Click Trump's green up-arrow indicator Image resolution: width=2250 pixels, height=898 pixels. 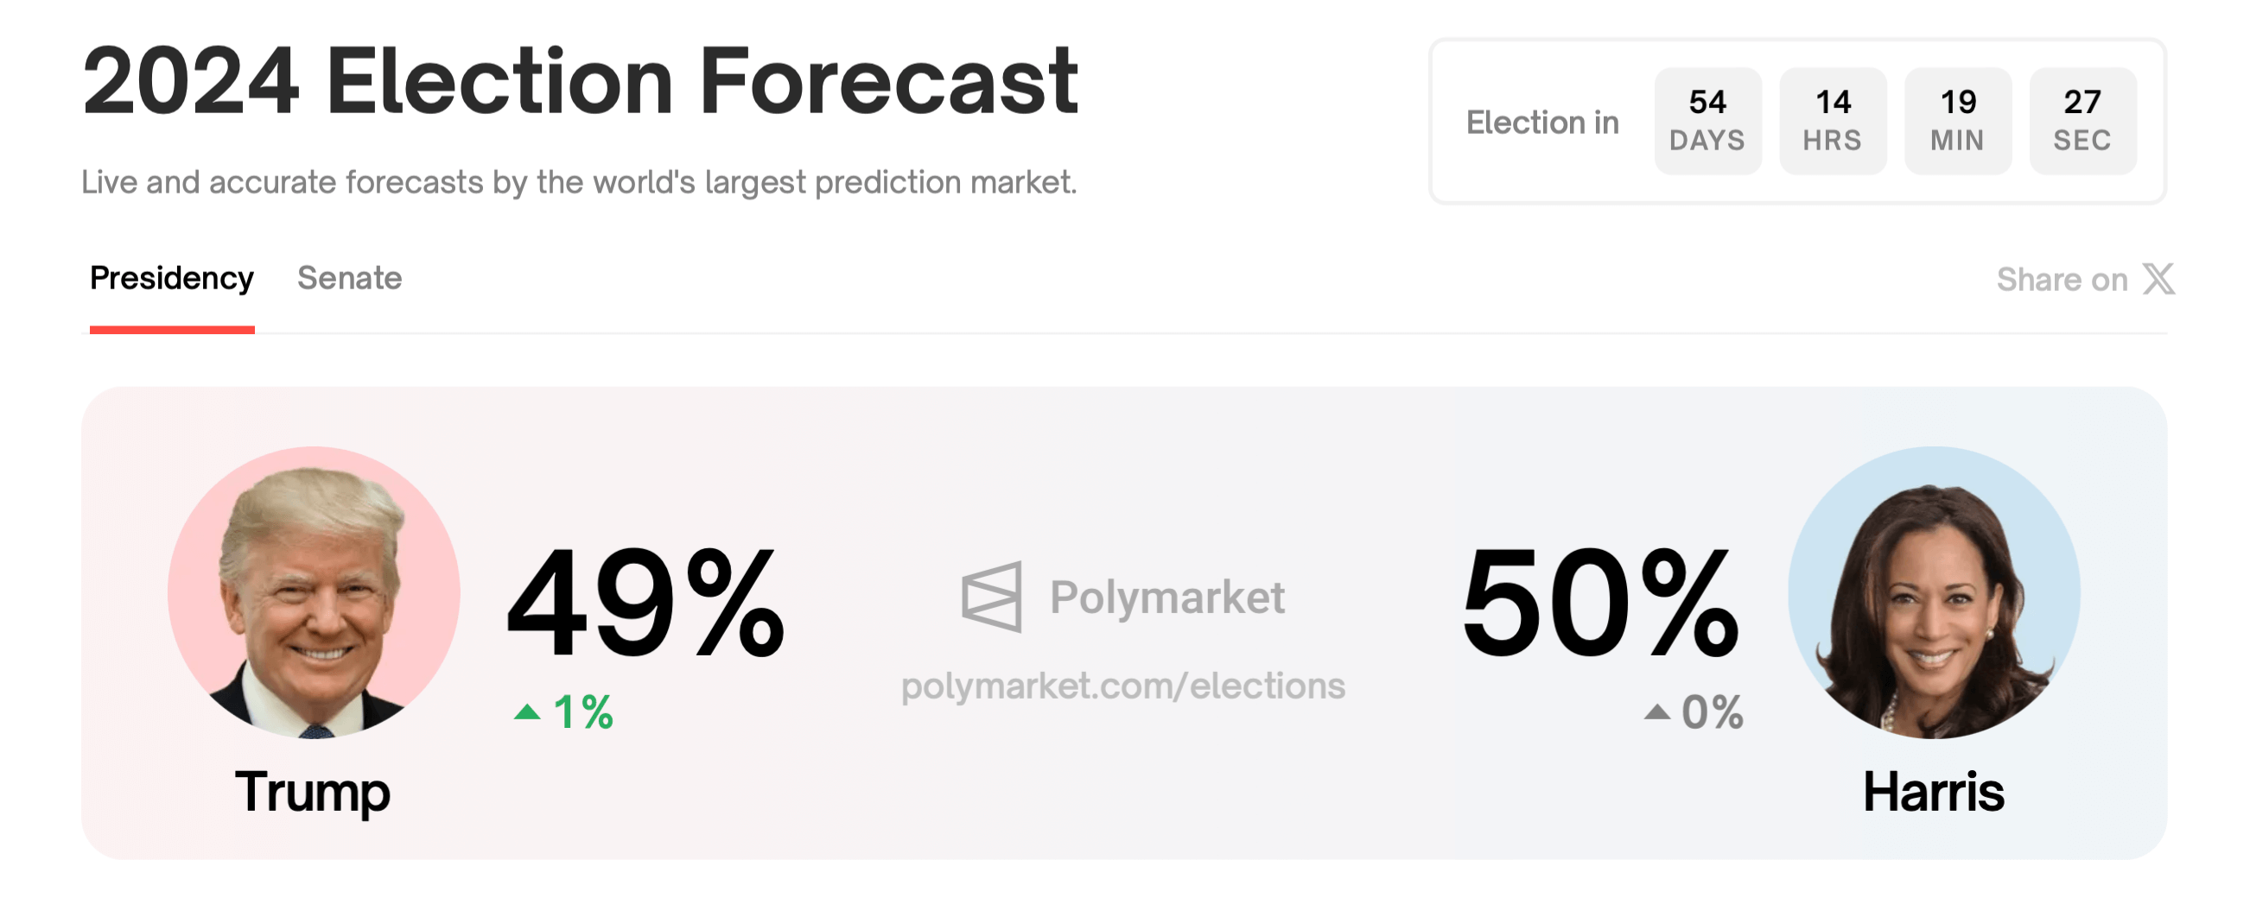point(527,712)
